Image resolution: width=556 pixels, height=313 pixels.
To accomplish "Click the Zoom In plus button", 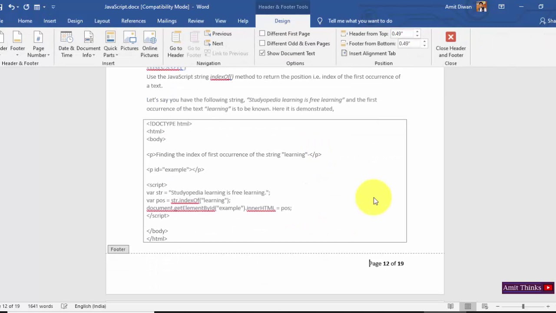I will 548,306.
